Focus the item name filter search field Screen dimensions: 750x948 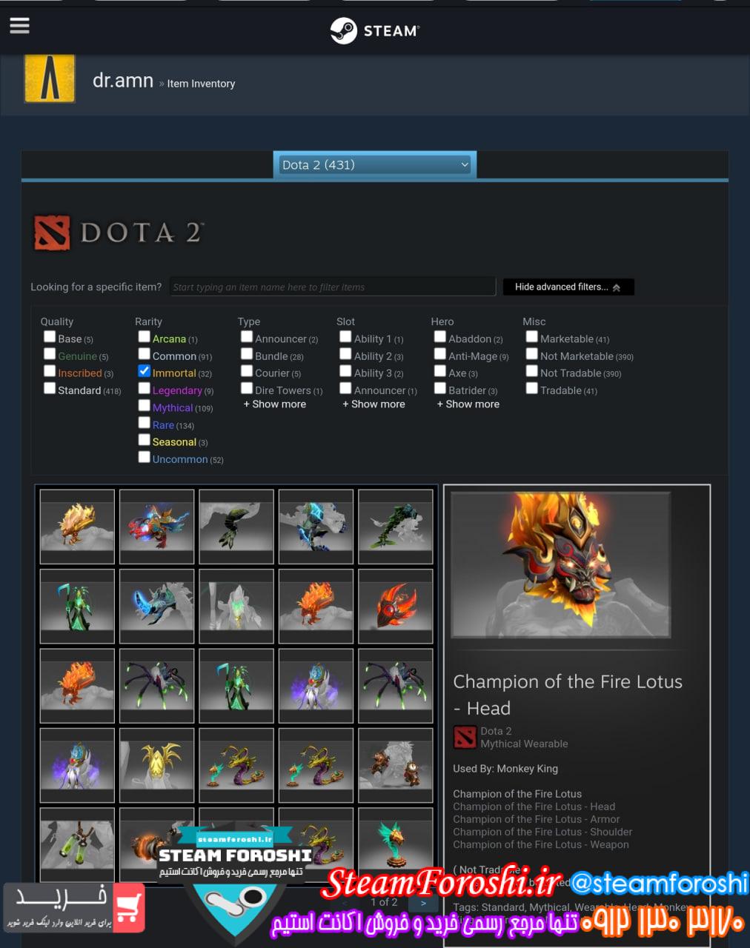tap(332, 287)
